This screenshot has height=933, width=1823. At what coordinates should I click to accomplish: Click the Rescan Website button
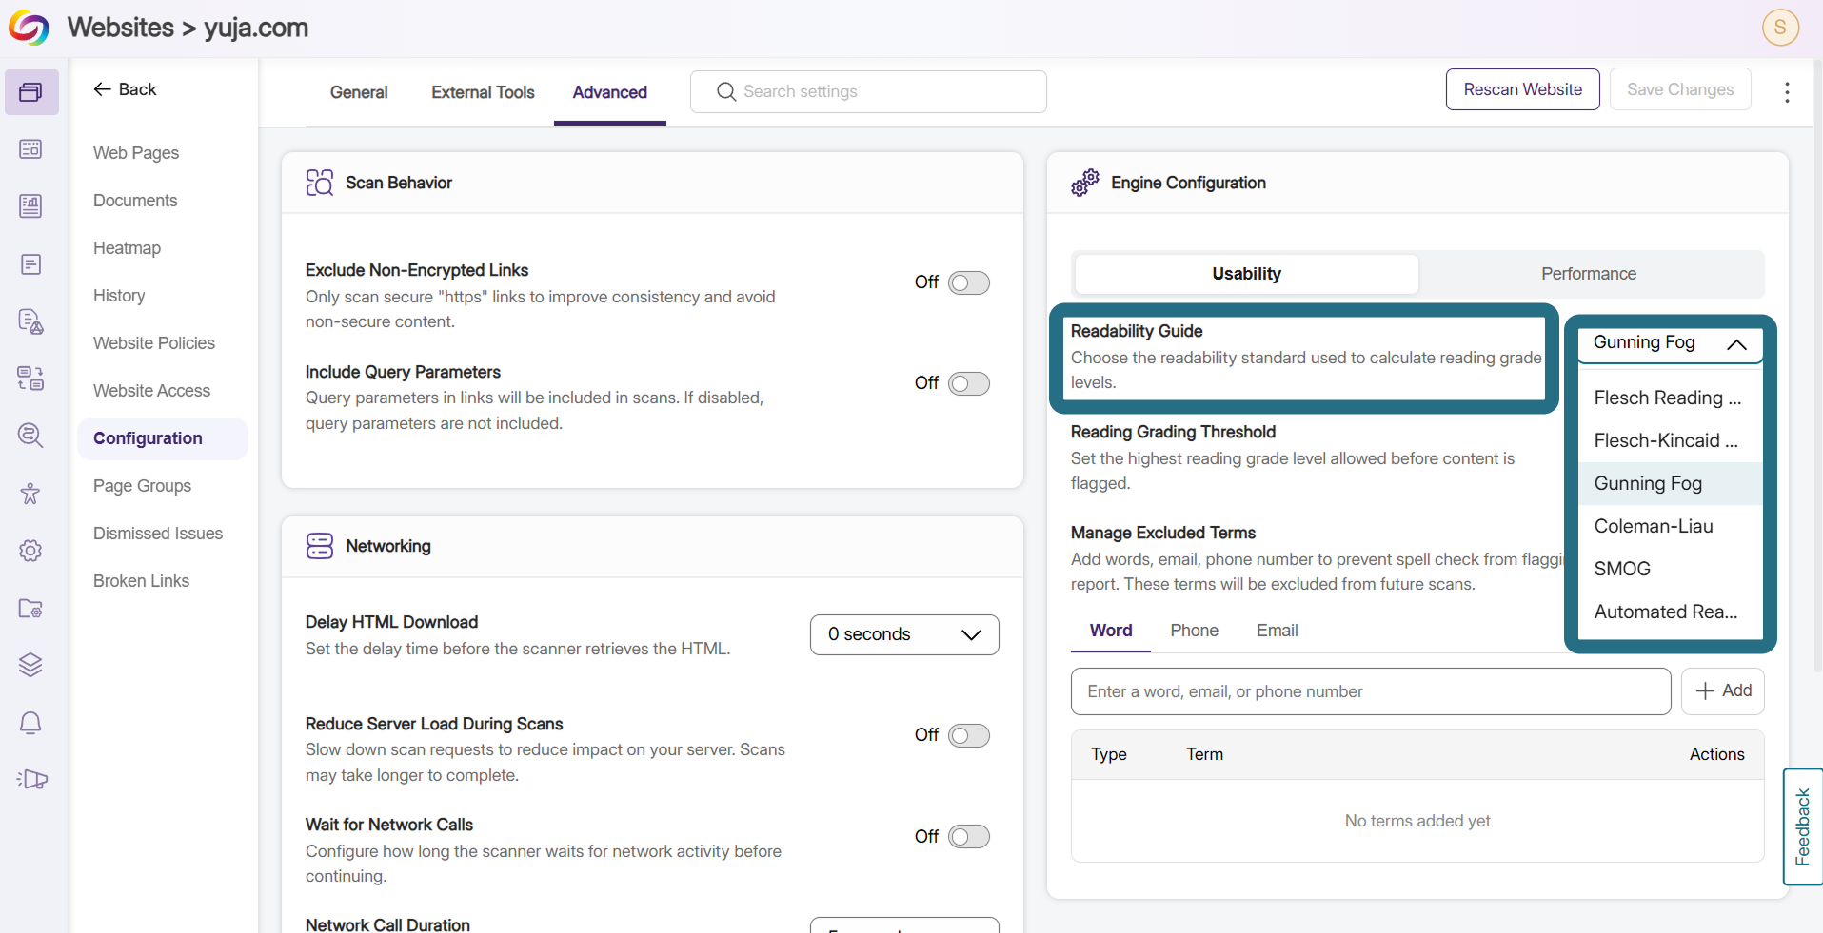(1523, 89)
